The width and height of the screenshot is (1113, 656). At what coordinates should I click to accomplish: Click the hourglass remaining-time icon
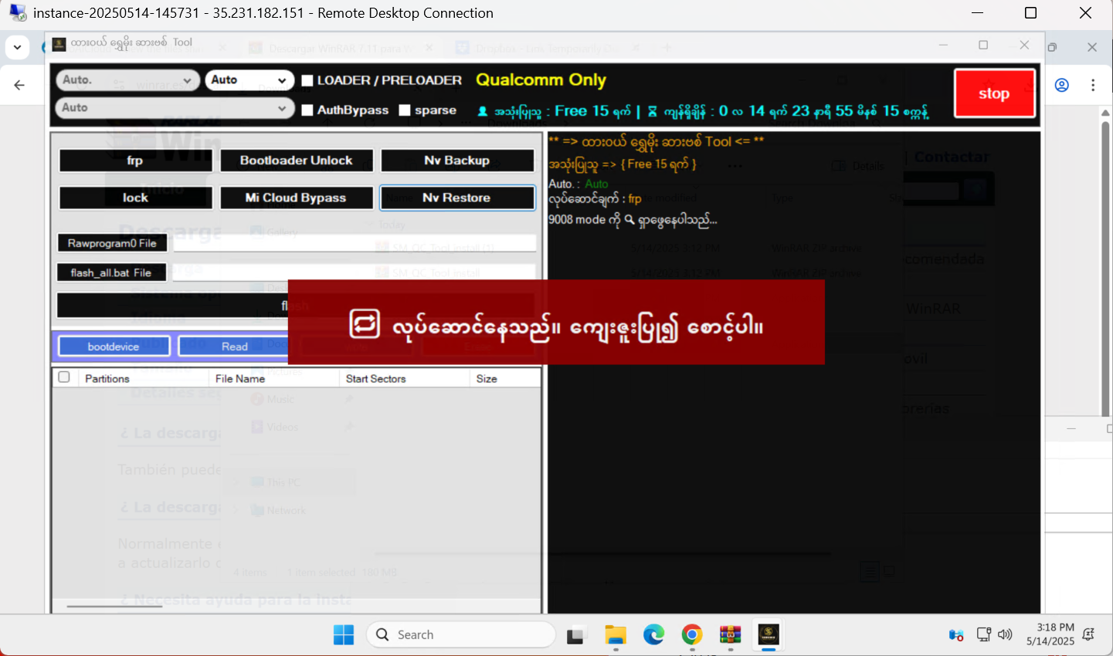click(653, 111)
